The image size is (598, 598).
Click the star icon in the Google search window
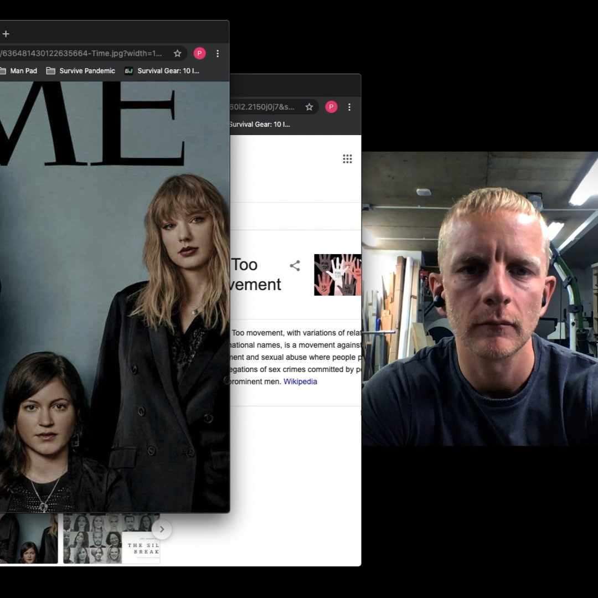[309, 107]
